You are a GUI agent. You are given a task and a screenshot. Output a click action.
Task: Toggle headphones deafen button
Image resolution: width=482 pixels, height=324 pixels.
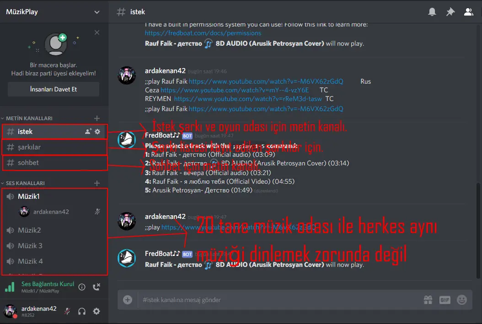[82, 311]
